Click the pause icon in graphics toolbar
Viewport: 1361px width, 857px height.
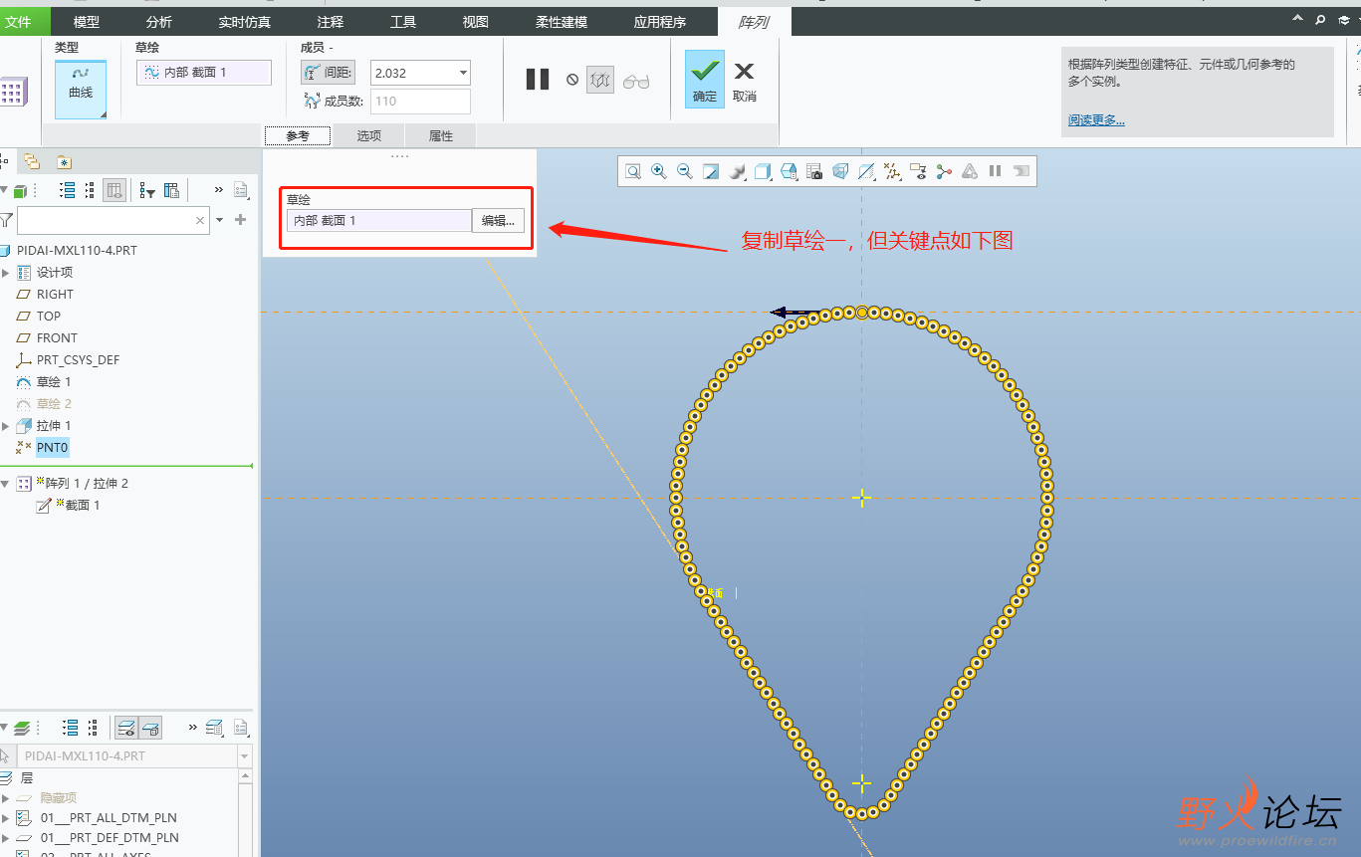tap(995, 171)
